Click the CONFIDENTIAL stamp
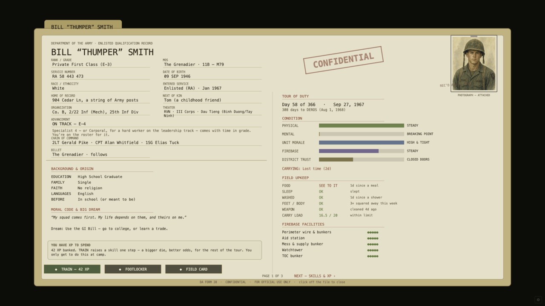 (343, 60)
